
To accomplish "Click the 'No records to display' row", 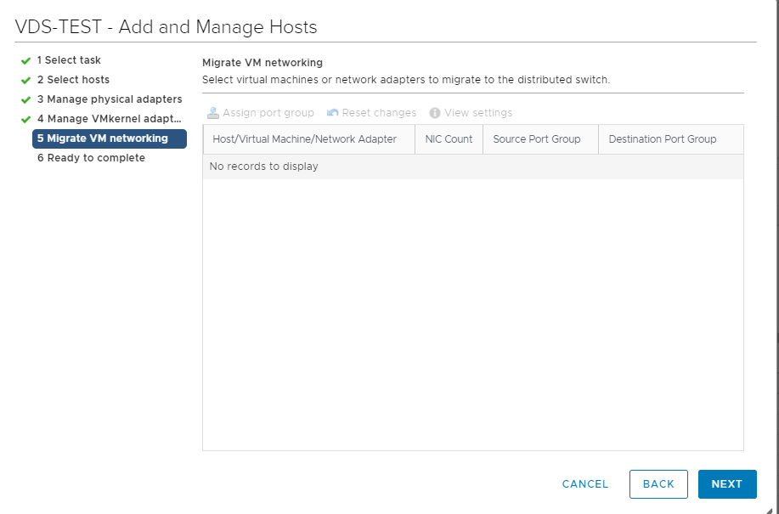I will pos(473,167).
